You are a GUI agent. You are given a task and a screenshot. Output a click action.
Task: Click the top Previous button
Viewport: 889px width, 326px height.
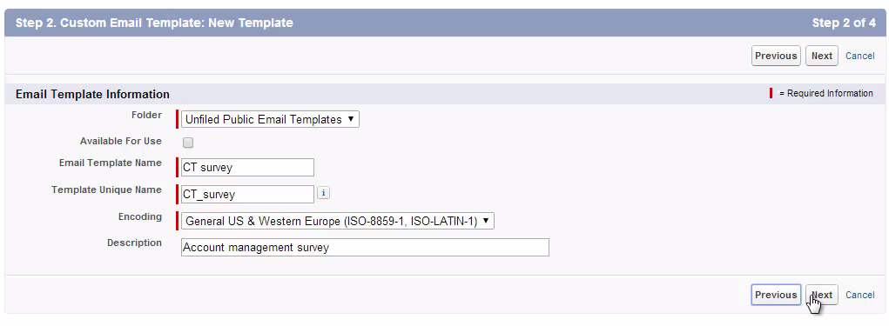tap(776, 56)
